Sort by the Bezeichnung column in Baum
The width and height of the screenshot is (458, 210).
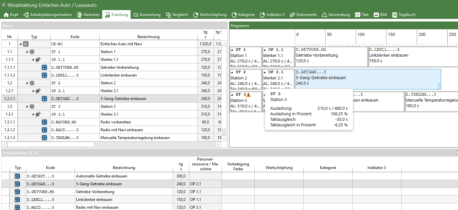[148, 37]
